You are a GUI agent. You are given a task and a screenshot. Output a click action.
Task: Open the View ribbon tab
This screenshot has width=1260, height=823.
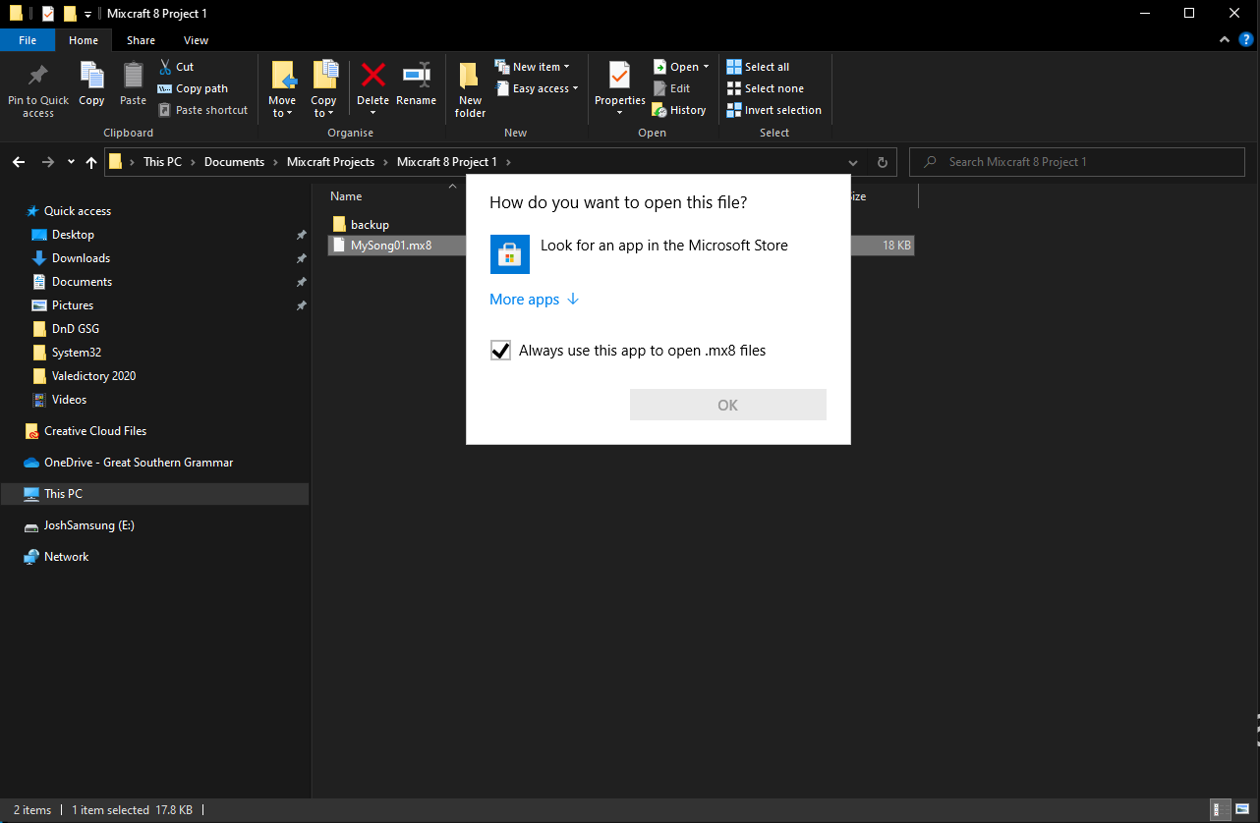(196, 40)
